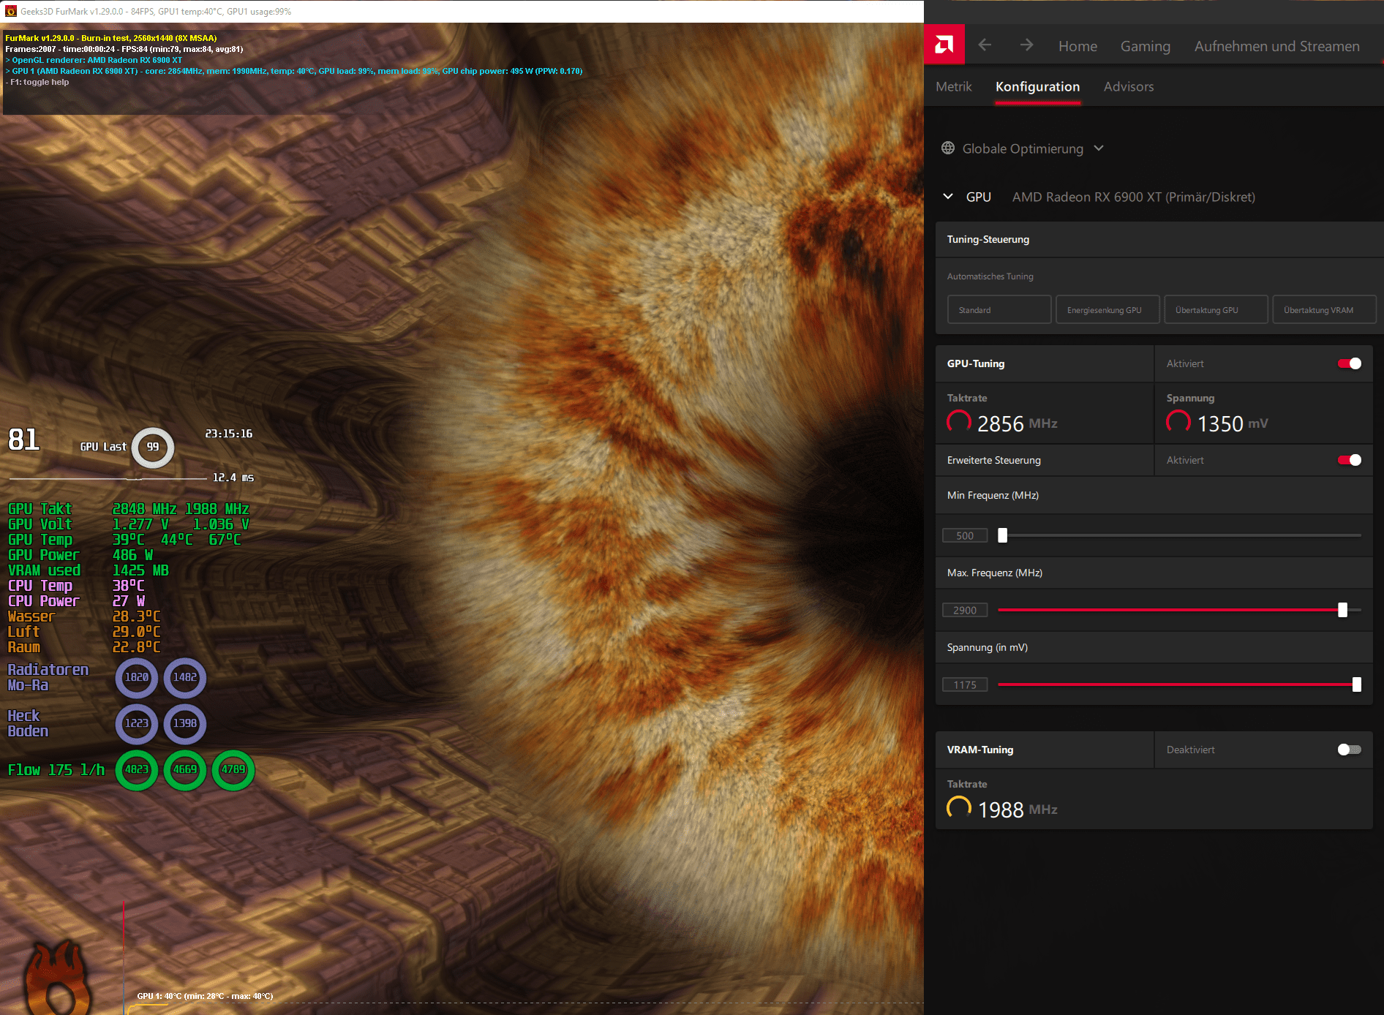Click the Heck fan gauge 1223
Screen dimensions: 1384x1015
[137, 723]
